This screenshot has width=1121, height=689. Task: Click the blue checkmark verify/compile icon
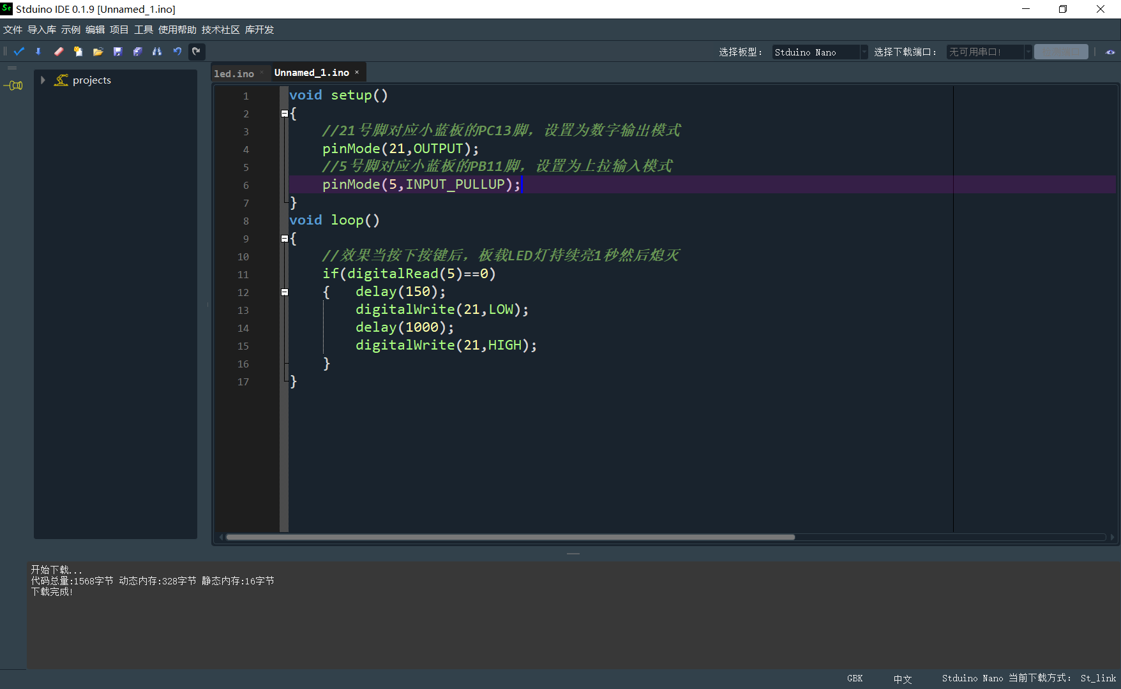tap(19, 52)
